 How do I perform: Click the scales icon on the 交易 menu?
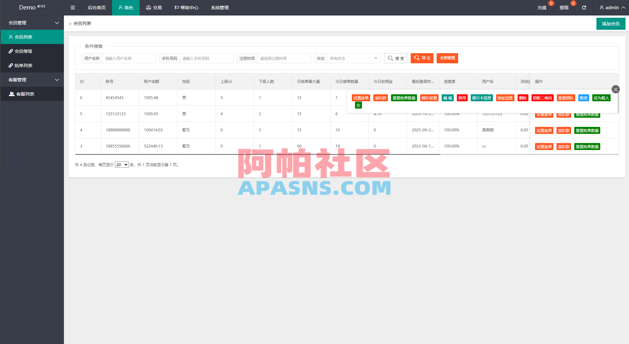click(x=148, y=7)
